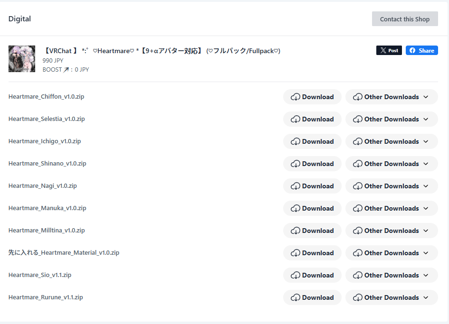Screen dimensions: 449x324
Task: Select file name Heartmare_Shinano_v1.0.zip
Action: tap(47, 164)
